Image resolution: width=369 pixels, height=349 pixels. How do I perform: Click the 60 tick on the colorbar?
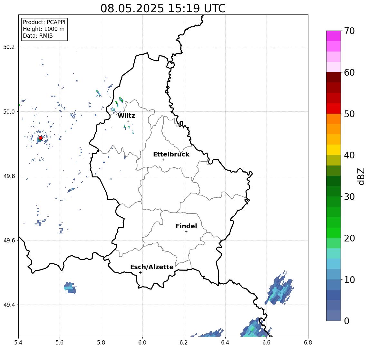point(349,72)
